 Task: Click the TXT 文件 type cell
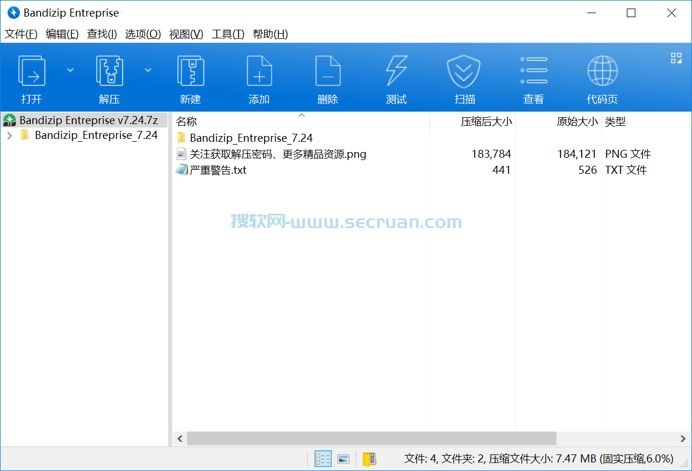pyautogui.click(x=626, y=170)
